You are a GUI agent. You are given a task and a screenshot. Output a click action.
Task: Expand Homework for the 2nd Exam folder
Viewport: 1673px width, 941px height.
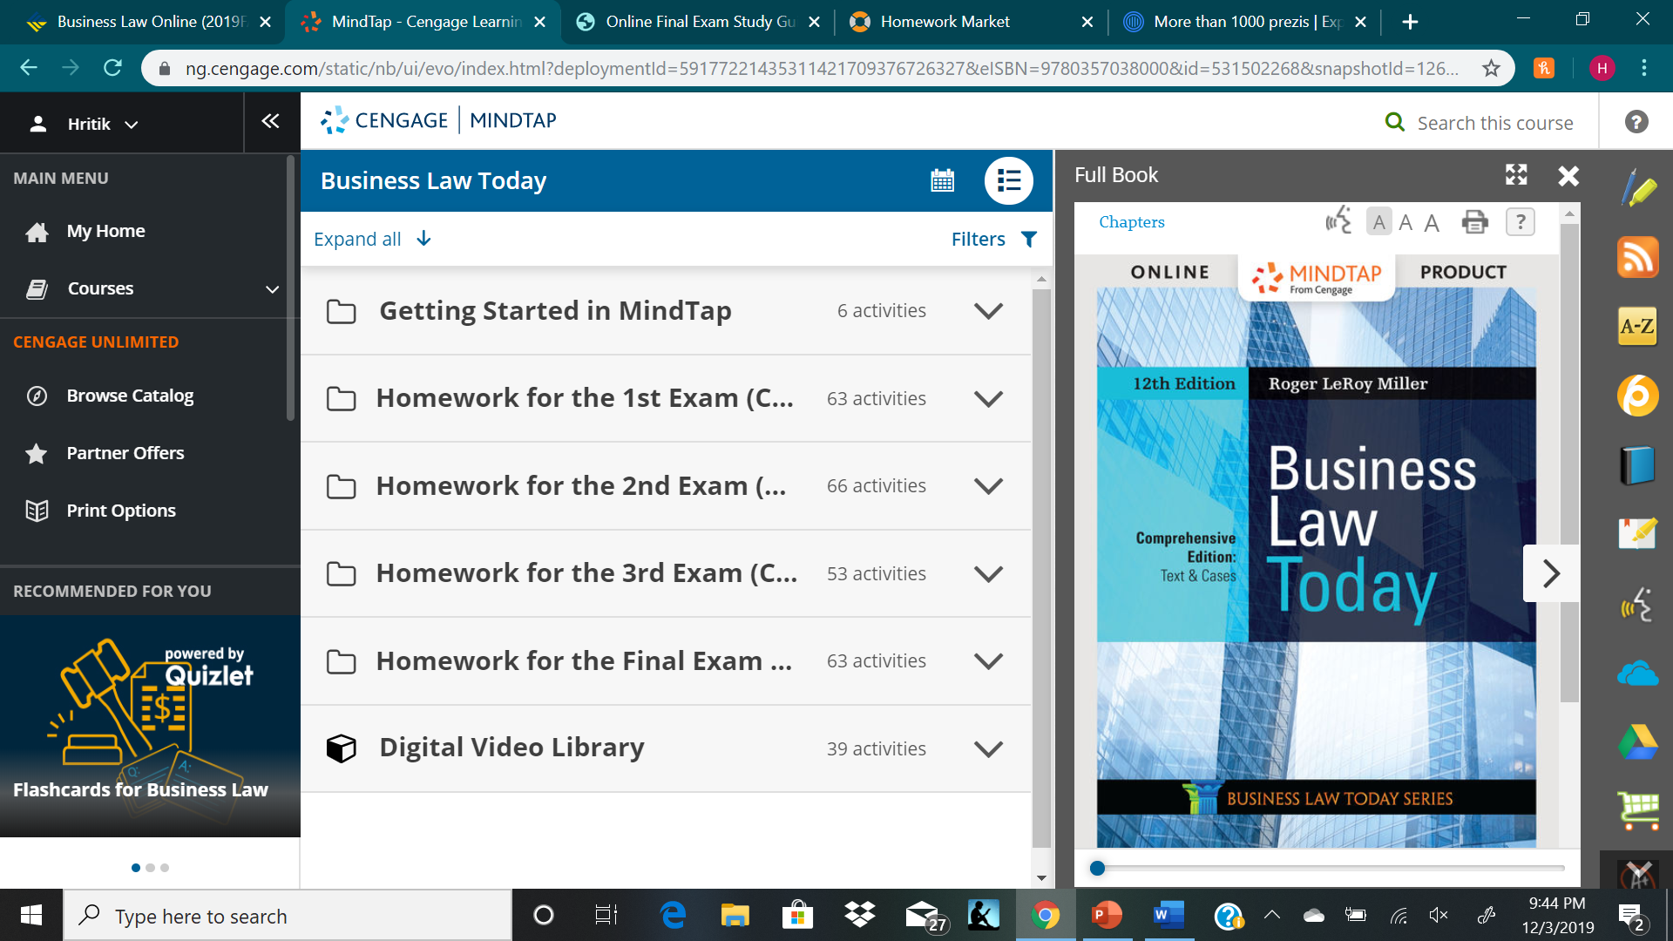988,486
